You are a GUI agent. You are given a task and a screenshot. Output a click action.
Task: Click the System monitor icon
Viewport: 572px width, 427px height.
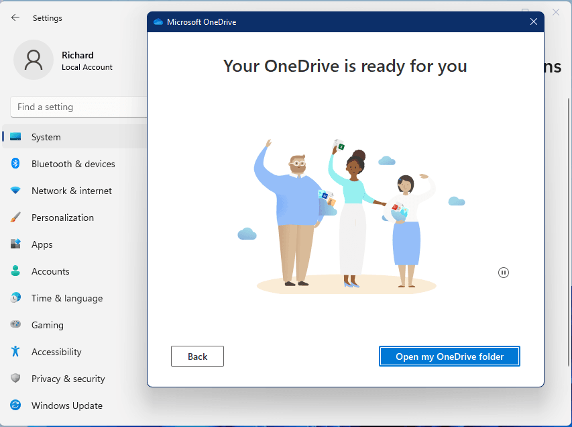coord(15,136)
